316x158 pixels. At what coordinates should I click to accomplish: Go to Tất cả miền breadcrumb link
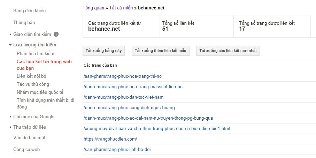point(121,8)
